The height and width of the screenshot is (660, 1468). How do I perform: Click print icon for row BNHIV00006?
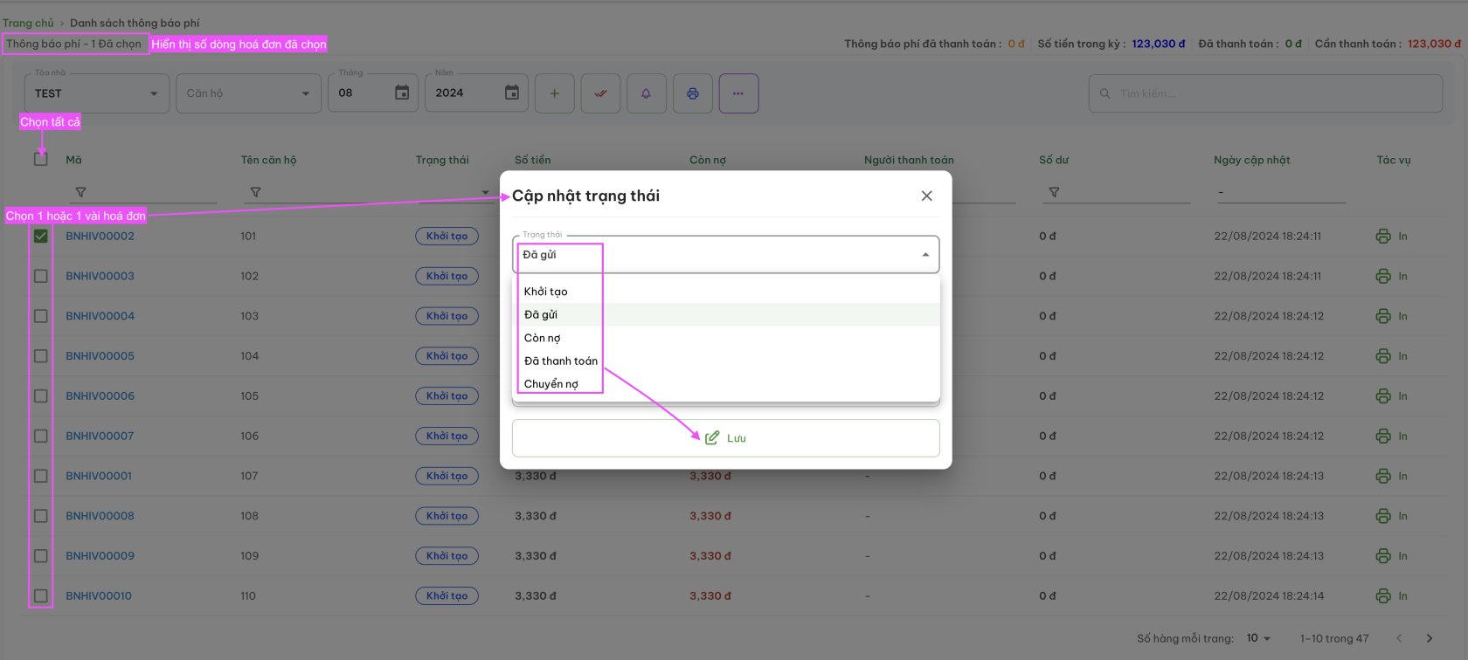1383,396
